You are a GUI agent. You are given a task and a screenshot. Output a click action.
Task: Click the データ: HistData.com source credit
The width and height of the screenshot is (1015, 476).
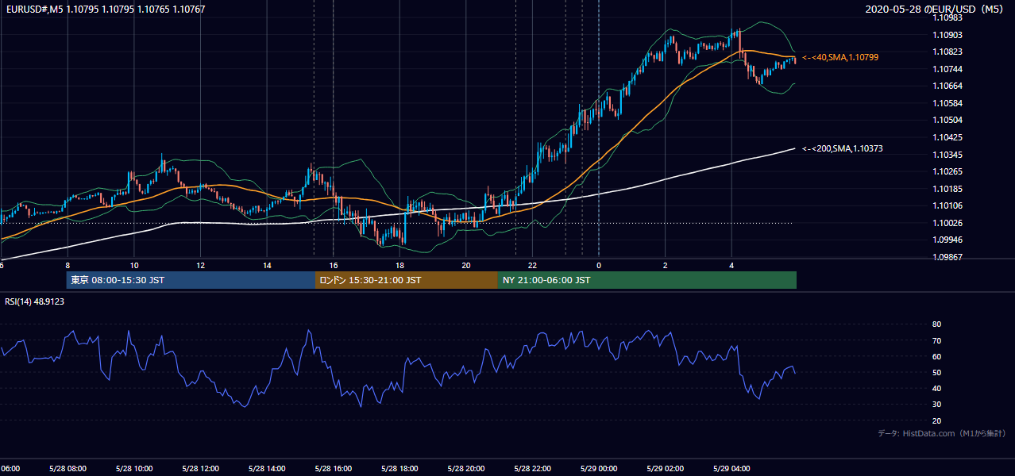click(x=942, y=433)
